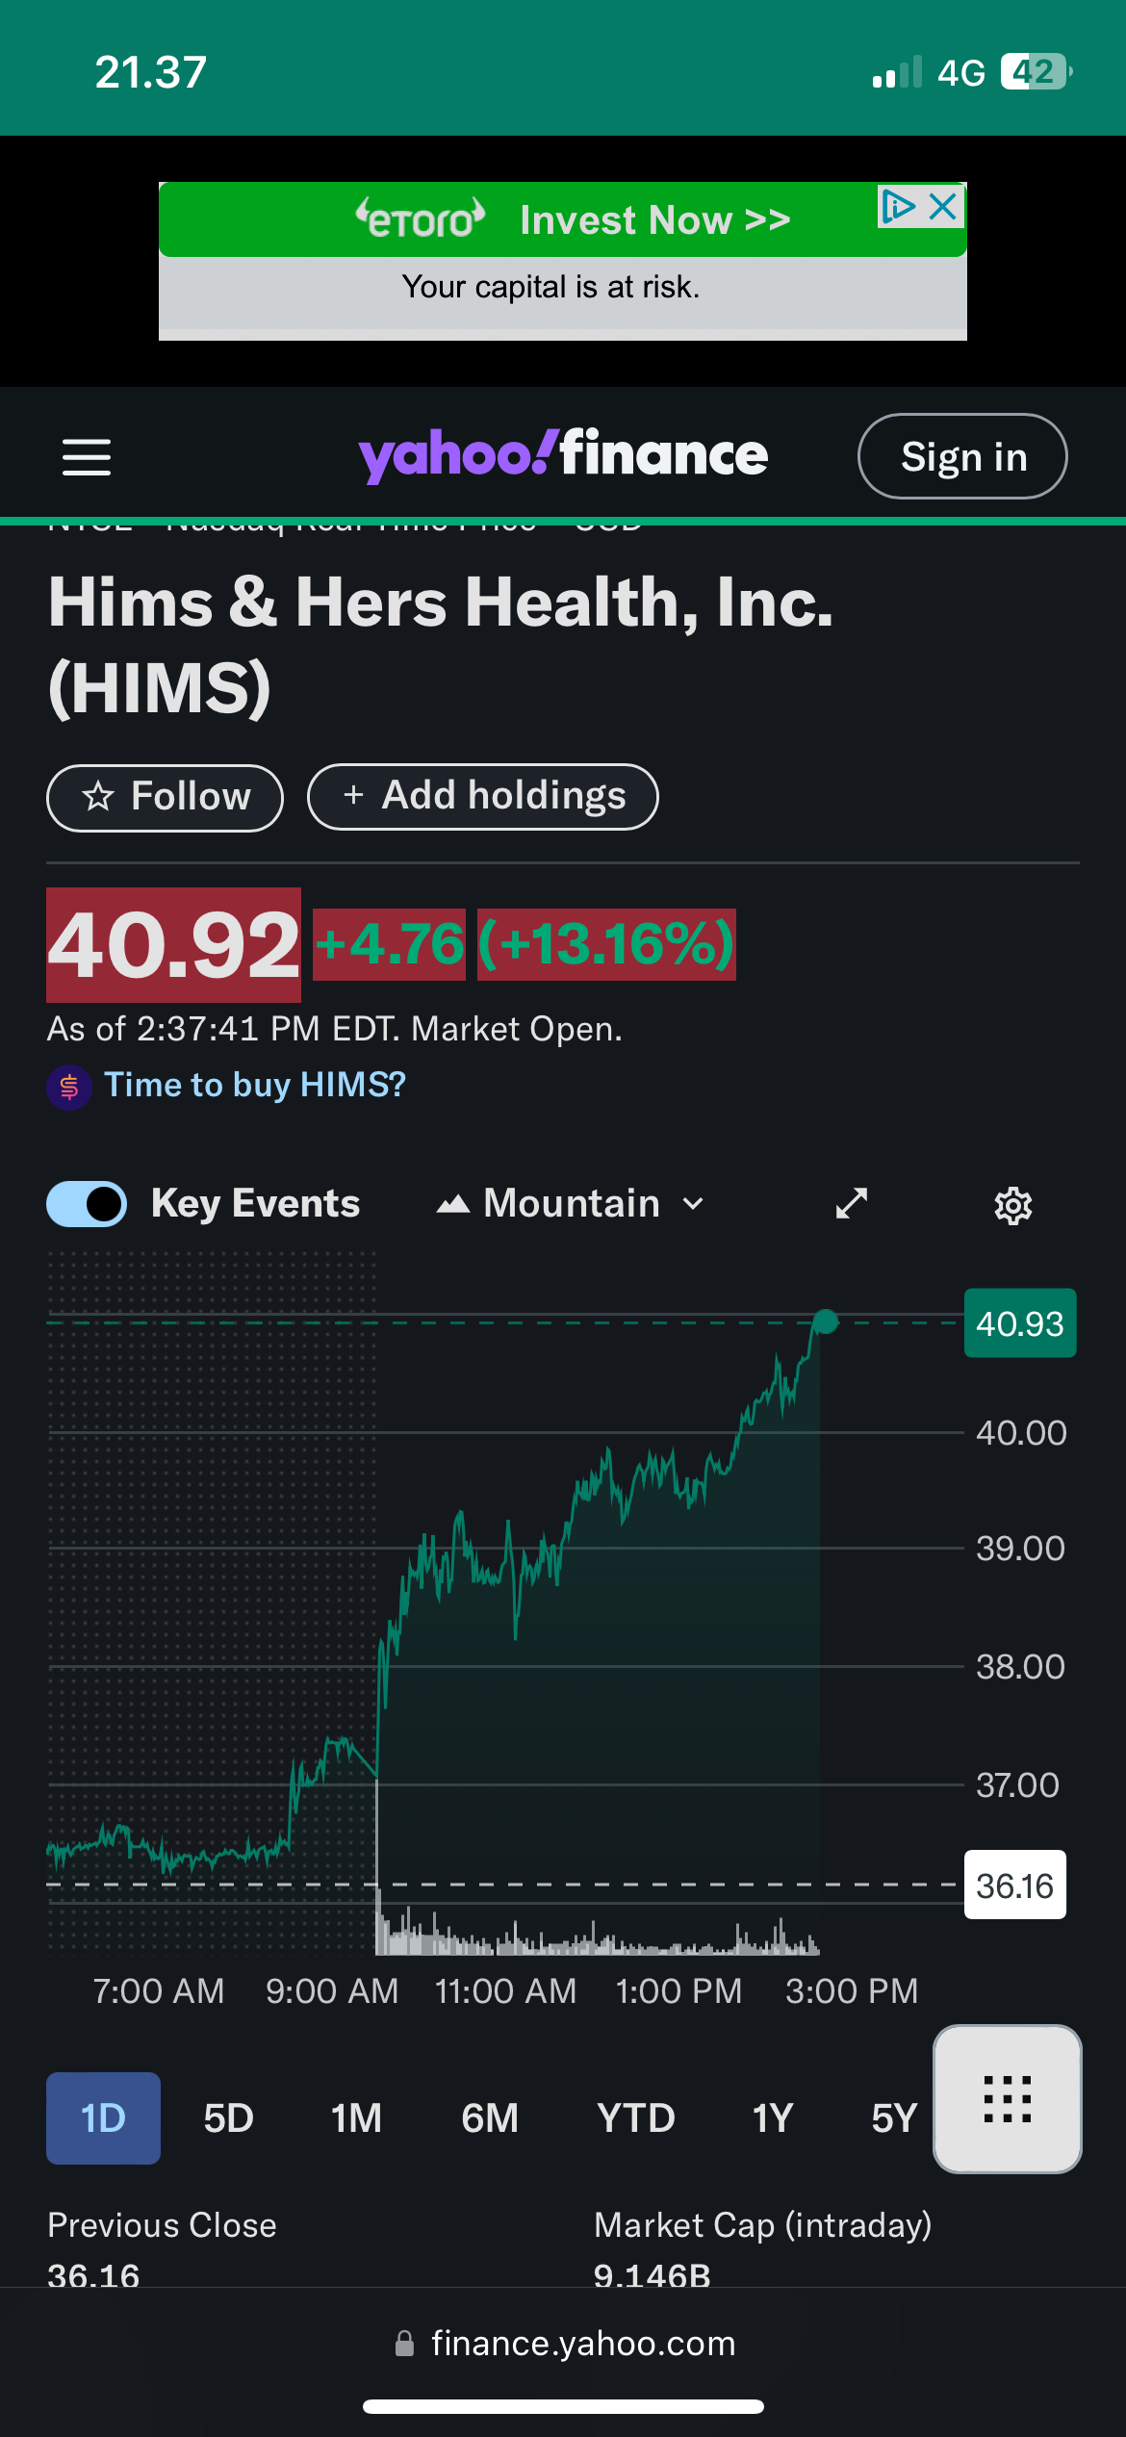Switch chart to 5D range
This screenshot has height=2437, width=1126.
click(x=228, y=2118)
